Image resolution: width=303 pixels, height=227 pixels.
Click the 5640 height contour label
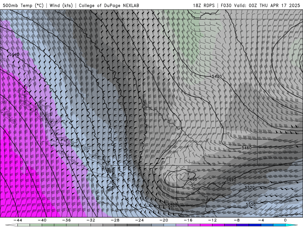pos(14,54)
